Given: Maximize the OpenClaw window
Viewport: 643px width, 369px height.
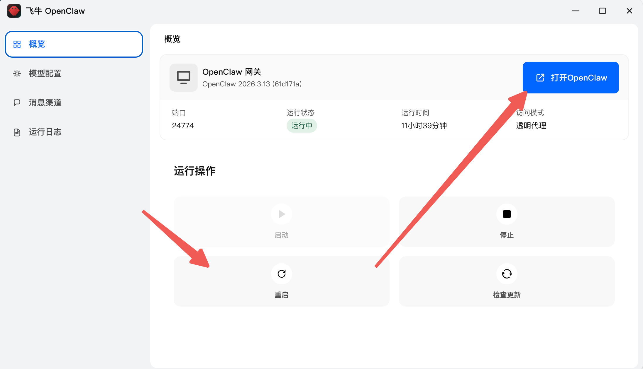Looking at the screenshot, I should (x=602, y=11).
